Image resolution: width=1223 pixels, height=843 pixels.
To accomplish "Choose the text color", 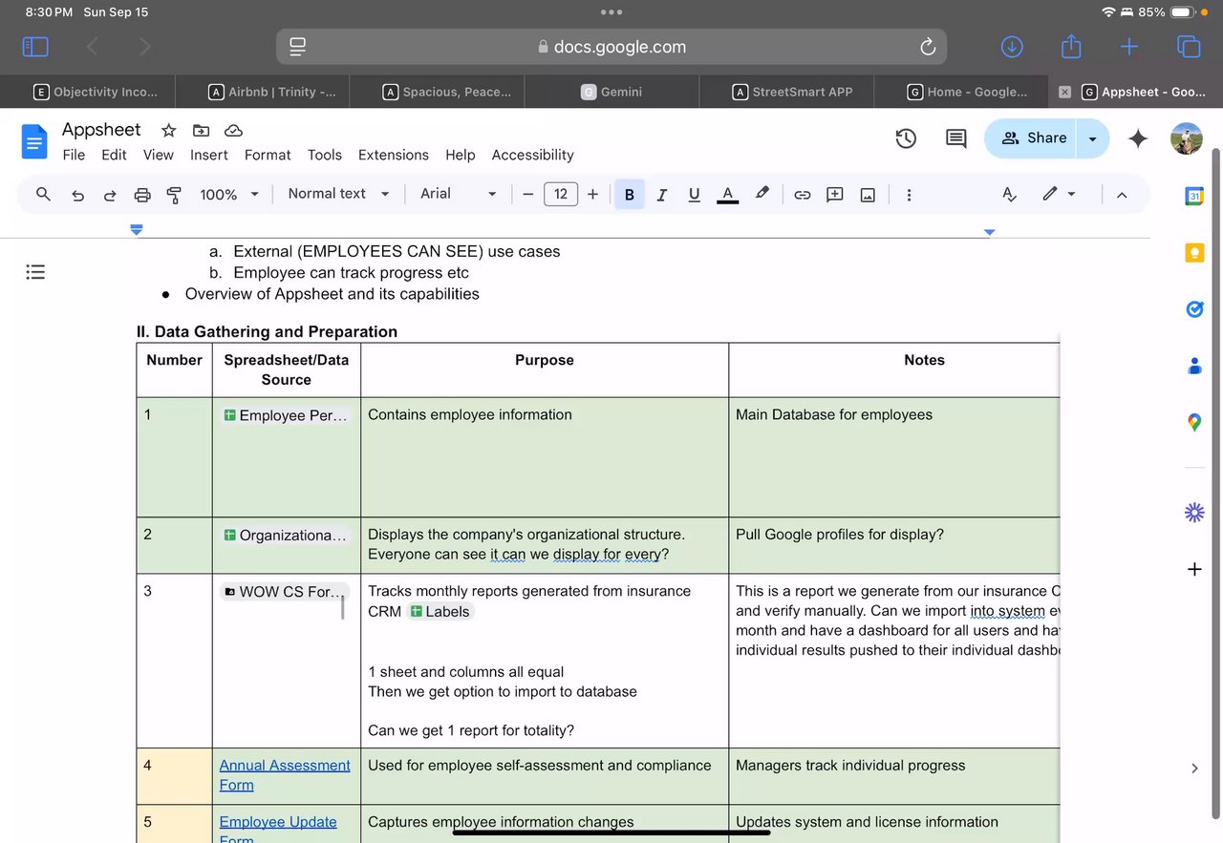I will pyautogui.click(x=728, y=195).
